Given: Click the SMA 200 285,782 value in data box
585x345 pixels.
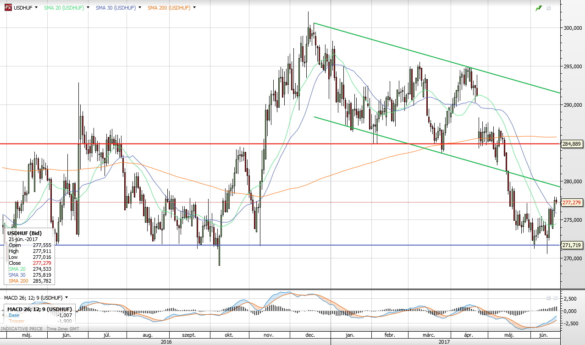Looking at the screenshot, I should pos(42,281).
